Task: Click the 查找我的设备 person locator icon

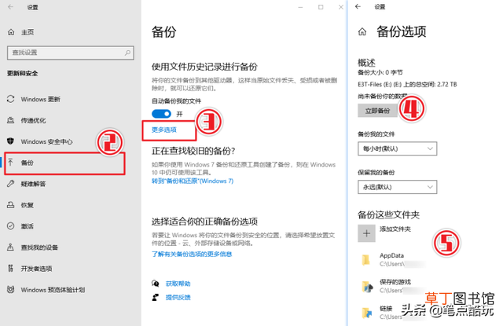Action: (x=10, y=247)
